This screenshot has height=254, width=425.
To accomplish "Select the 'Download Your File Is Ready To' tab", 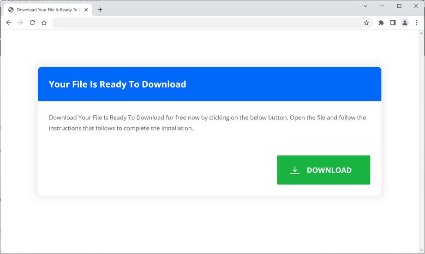I will pyautogui.click(x=48, y=10).
